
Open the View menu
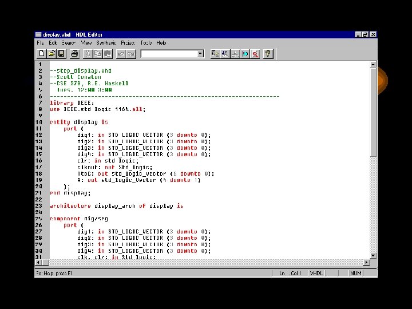(x=86, y=42)
